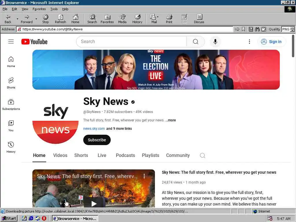This screenshot has width=296, height=222.
Task: Open the Favorites menu in menu bar
Action: point(39,9)
